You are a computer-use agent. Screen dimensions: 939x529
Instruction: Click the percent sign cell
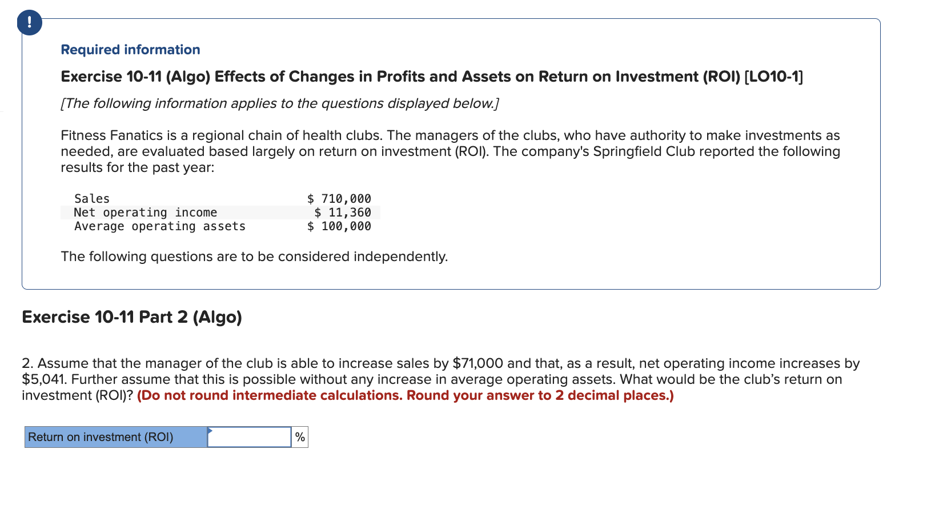(300, 437)
